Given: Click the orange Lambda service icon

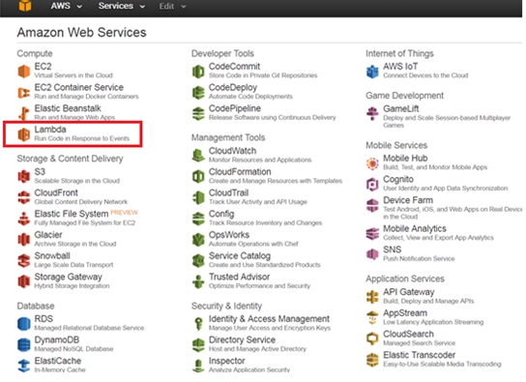Looking at the screenshot, I should pos(24,134).
